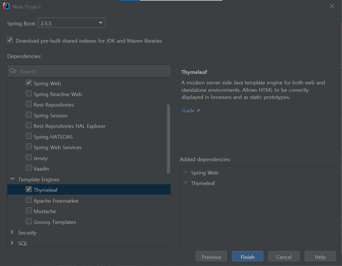Click the Previous button

point(211,257)
